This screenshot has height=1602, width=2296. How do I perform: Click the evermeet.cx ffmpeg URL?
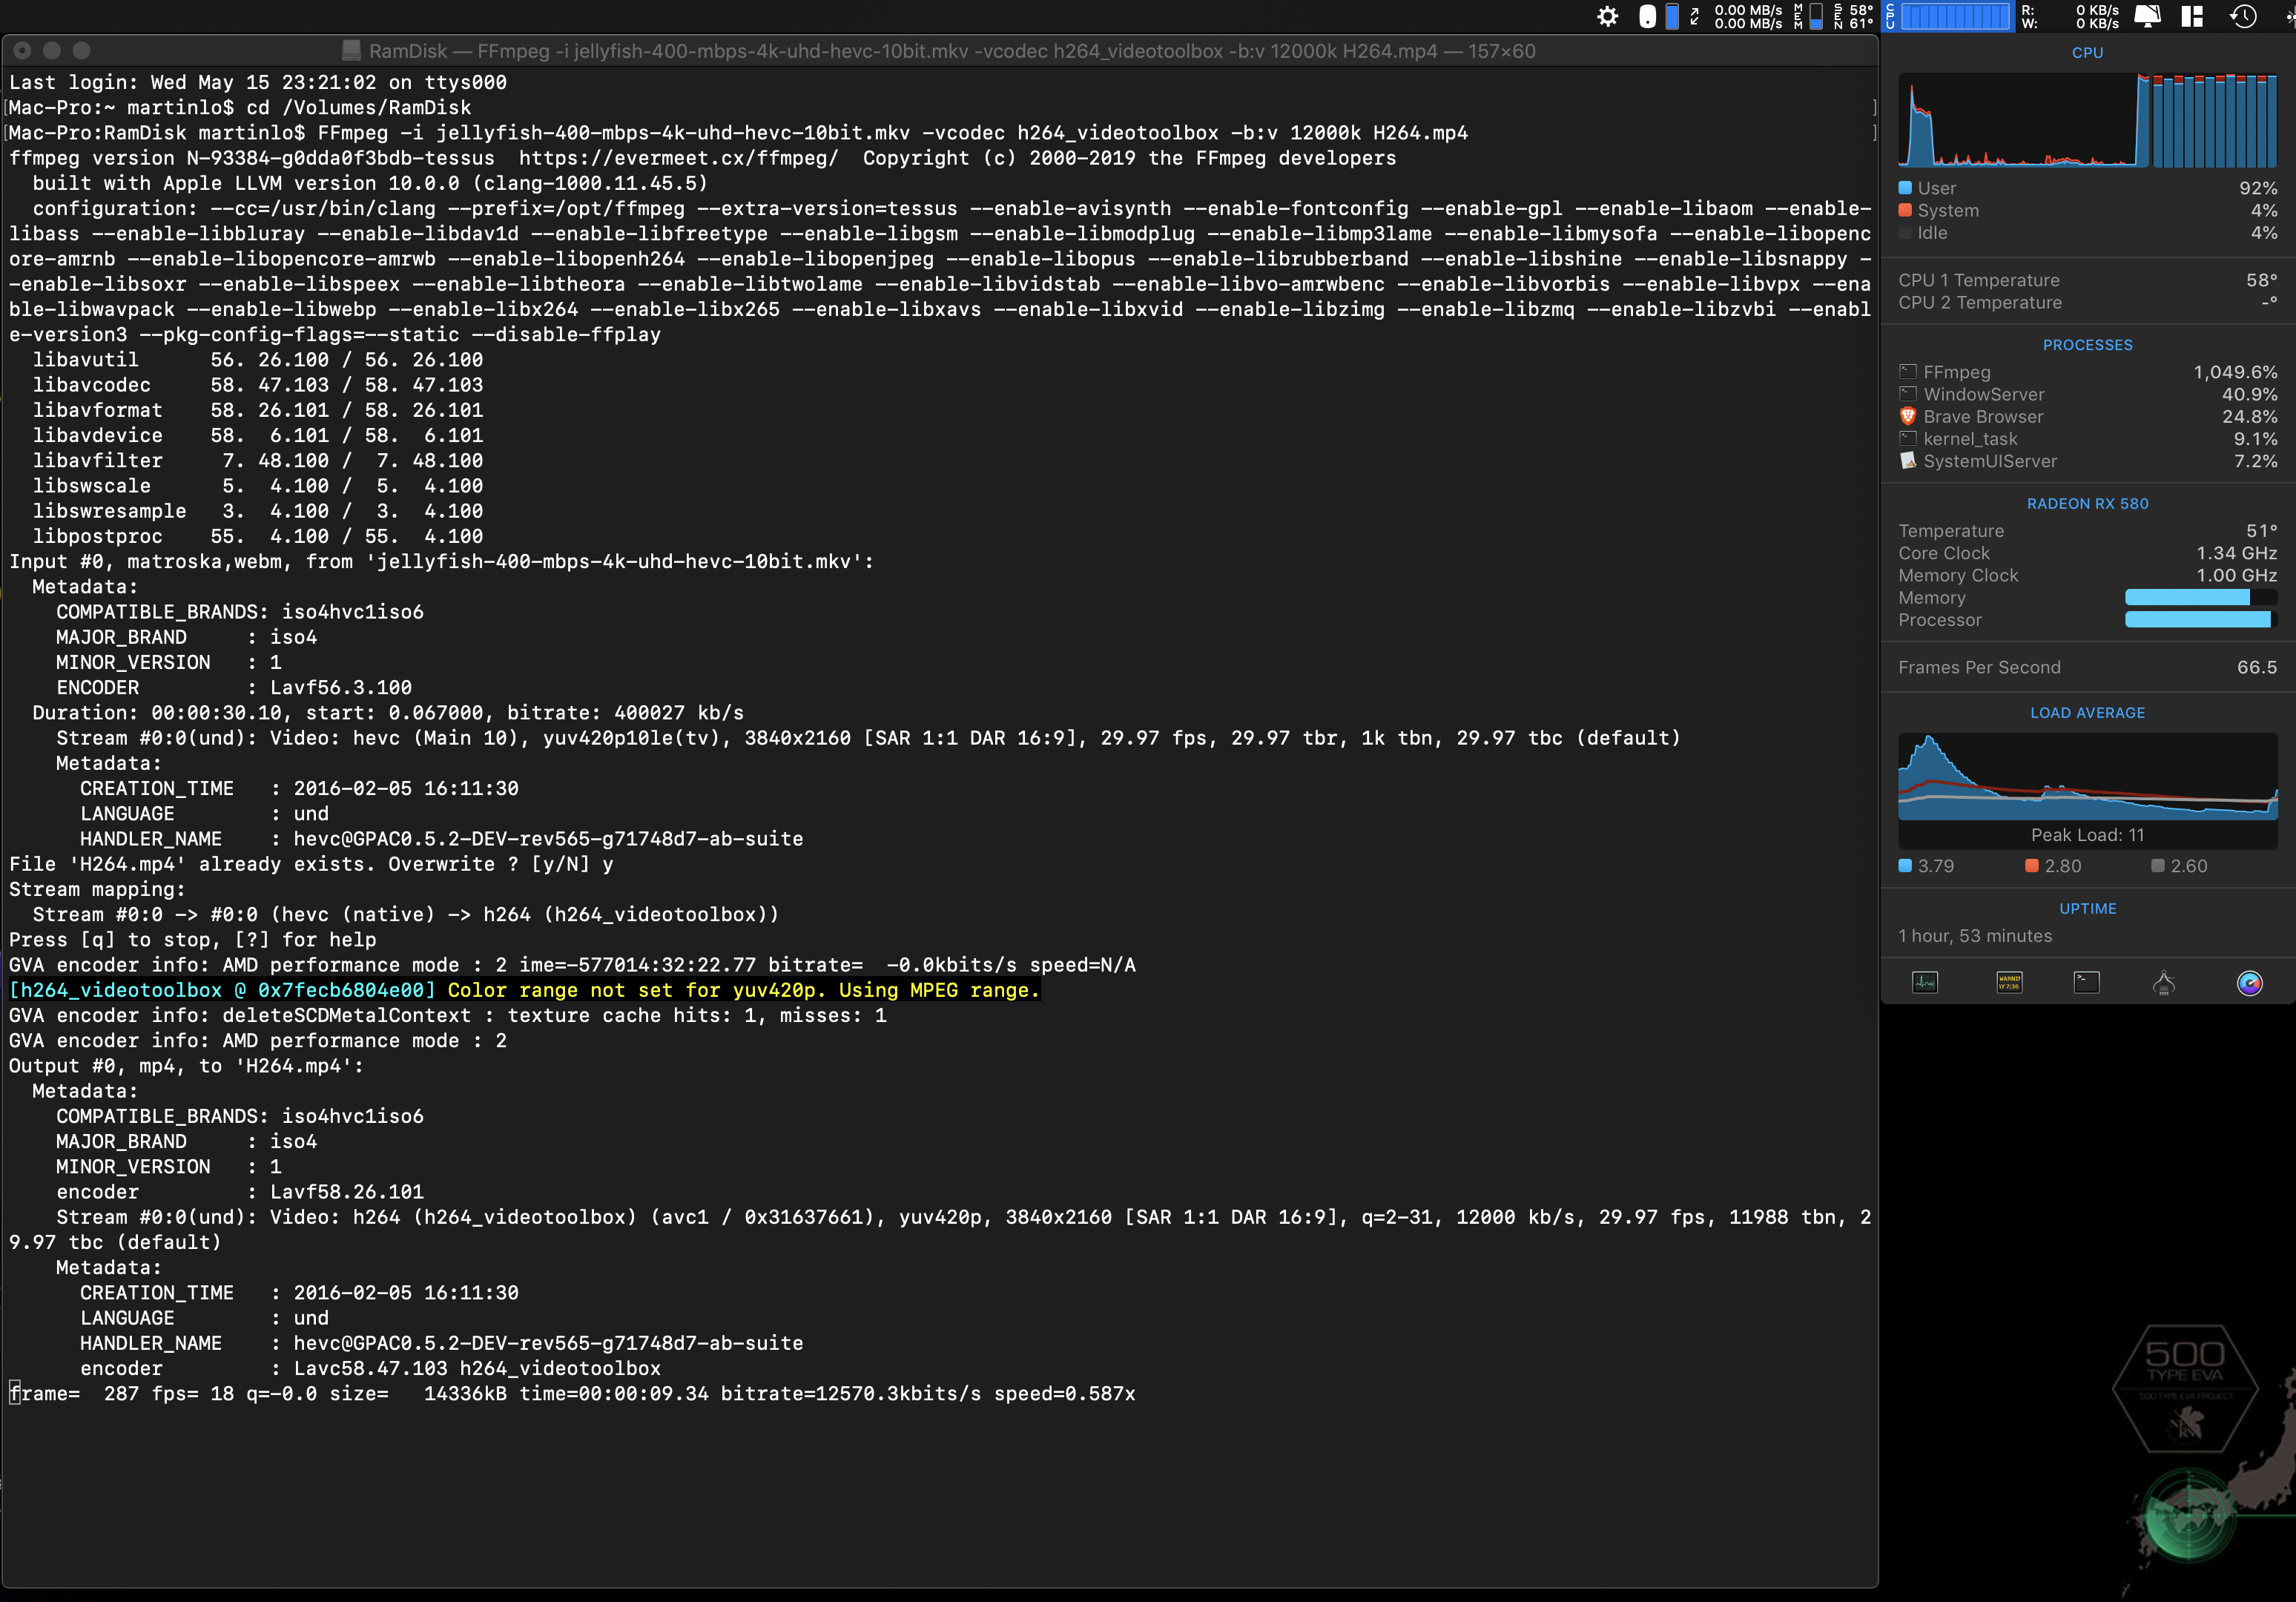click(x=678, y=158)
